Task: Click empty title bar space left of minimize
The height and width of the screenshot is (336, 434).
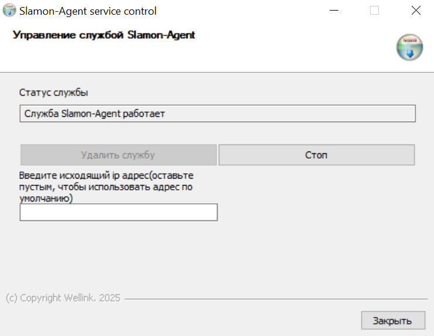Action: pyautogui.click(x=246, y=11)
